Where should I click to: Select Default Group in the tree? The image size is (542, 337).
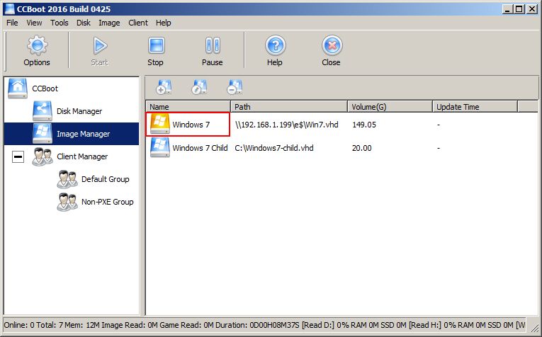tap(105, 179)
